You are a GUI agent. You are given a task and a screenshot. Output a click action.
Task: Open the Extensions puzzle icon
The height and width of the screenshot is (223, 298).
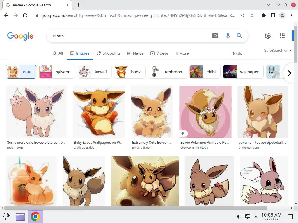pyautogui.click(x=264, y=15)
